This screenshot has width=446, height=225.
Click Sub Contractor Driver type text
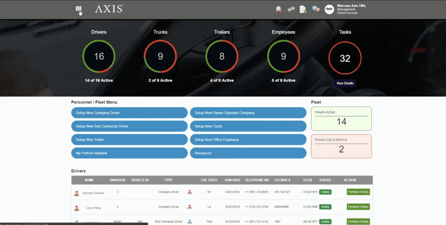point(169,222)
